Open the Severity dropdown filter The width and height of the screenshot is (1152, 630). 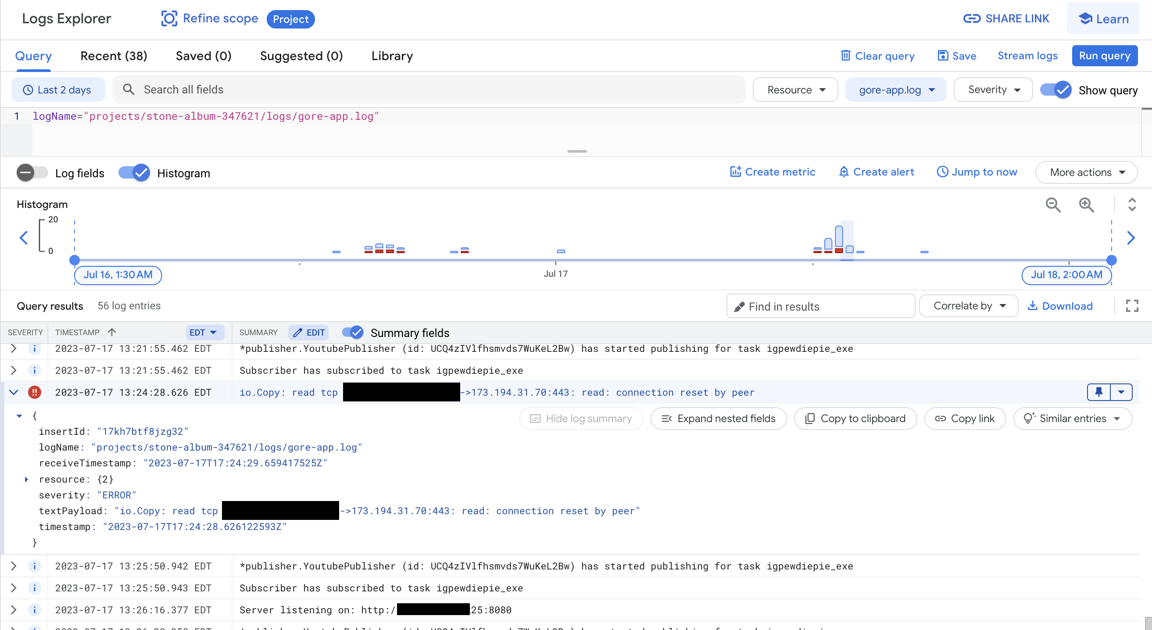coord(993,90)
